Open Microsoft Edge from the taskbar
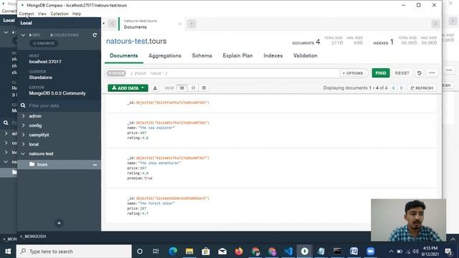This screenshot has height=258, width=459. coord(173,252)
